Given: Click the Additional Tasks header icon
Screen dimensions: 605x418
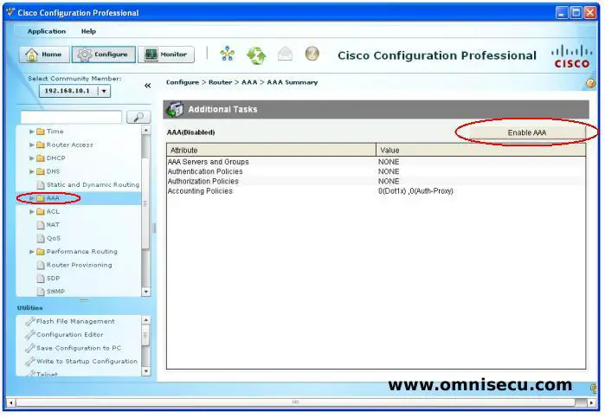Looking at the screenshot, I should [175, 110].
